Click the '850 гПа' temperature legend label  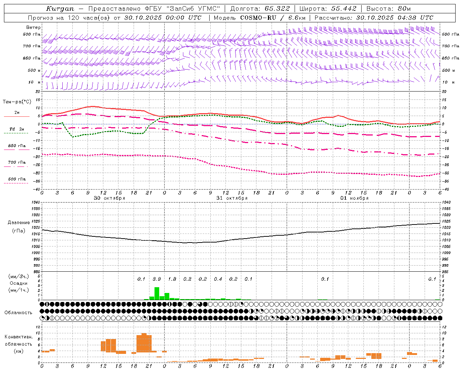[17, 146]
